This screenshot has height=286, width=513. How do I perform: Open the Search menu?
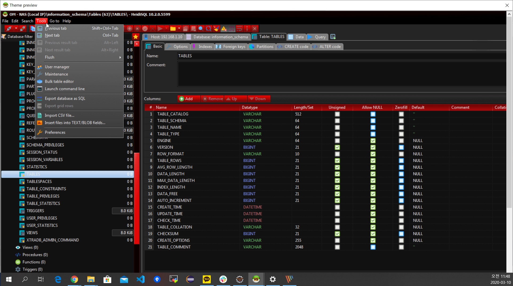coord(27,21)
